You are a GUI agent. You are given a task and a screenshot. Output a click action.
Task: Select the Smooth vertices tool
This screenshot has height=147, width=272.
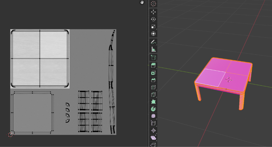click(x=153, y=116)
